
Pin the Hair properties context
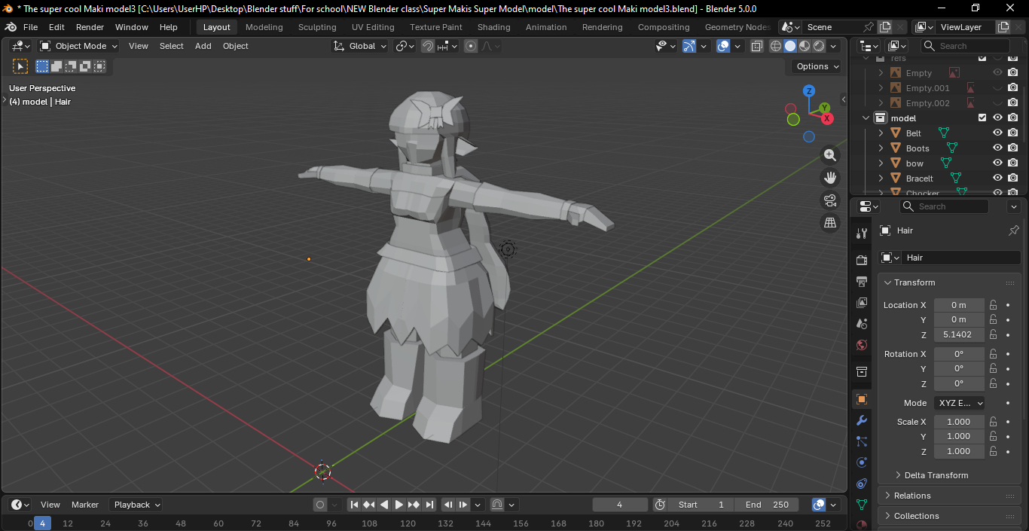point(1013,230)
